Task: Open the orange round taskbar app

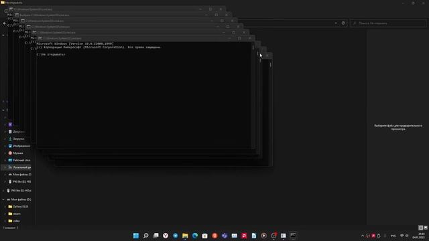Action: click(214, 236)
